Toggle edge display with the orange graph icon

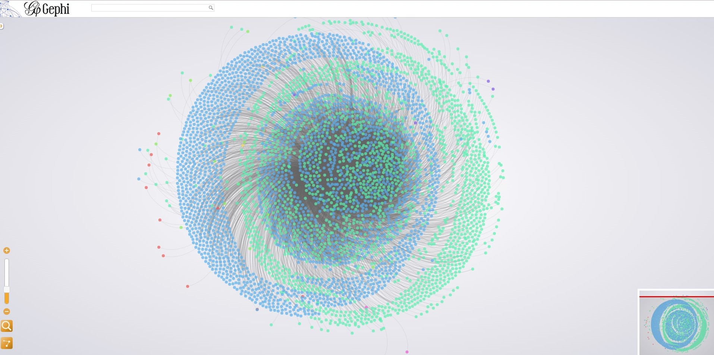click(x=7, y=343)
